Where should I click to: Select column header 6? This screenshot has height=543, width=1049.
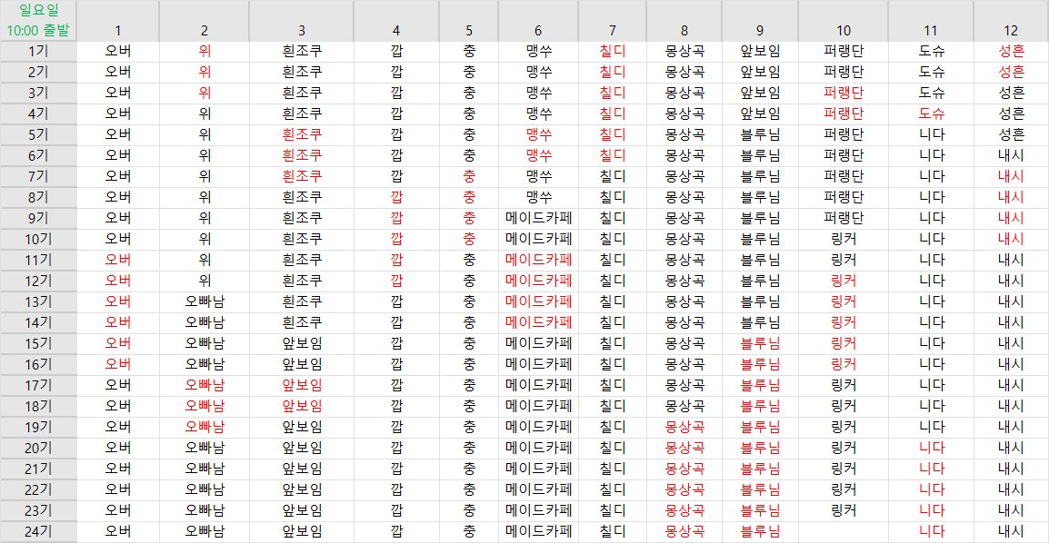[x=538, y=21]
